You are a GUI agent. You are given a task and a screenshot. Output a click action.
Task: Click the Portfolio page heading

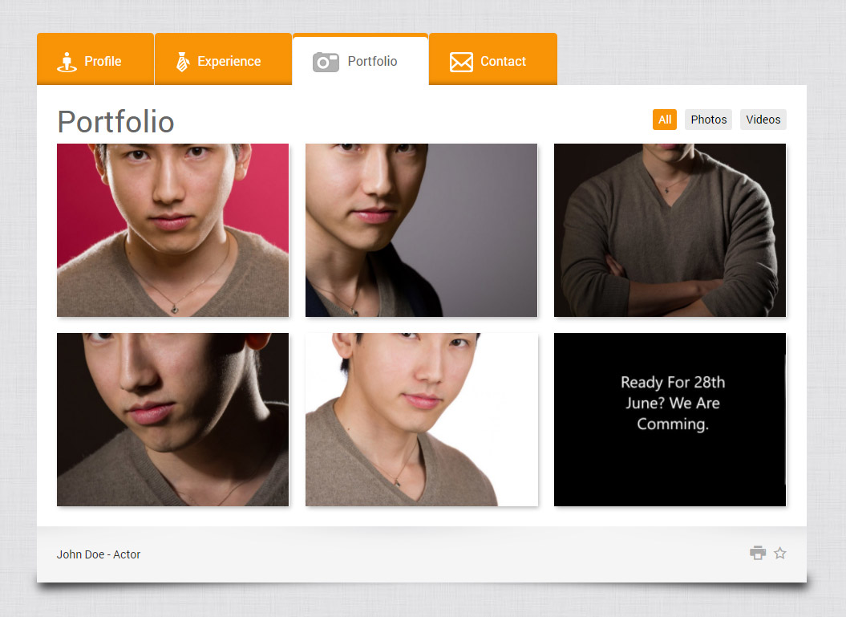click(x=115, y=122)
